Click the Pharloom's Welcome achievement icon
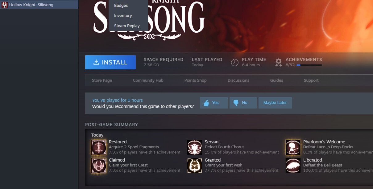373x189 pixels. click(x=293, y=147)
